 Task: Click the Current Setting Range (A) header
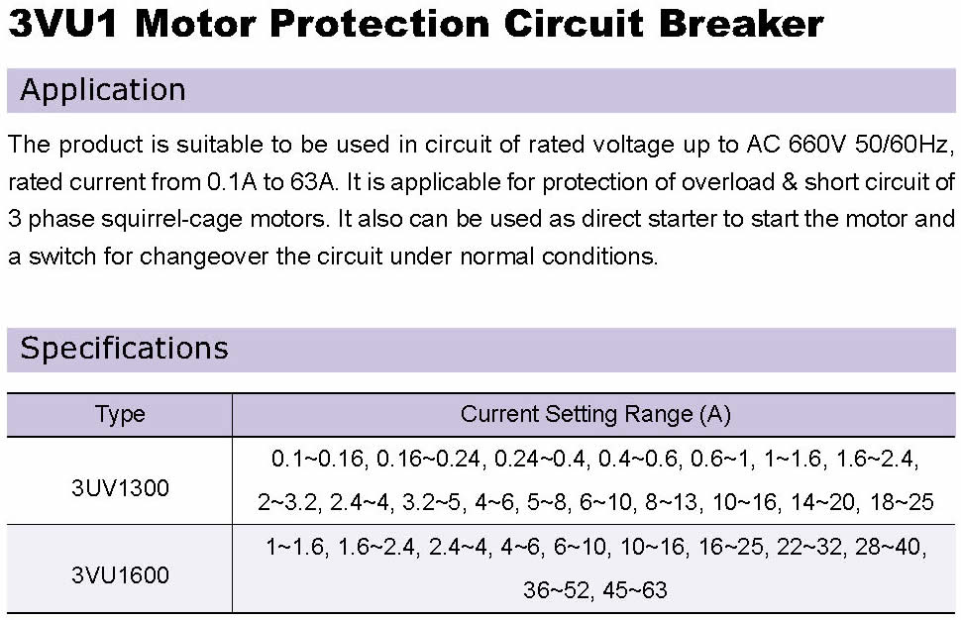(x=595, y=415)
